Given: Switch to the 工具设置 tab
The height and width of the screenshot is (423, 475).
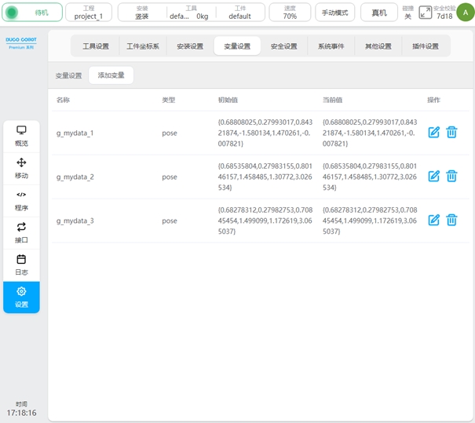Looking at the screenshot, I should click(96, 46).
